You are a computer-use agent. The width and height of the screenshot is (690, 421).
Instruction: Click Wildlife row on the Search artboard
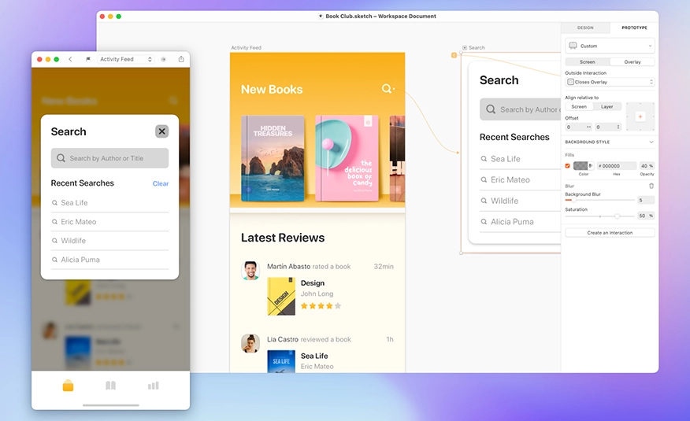(520, 201)
